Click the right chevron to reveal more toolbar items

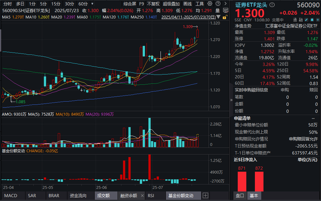(225, 4)
